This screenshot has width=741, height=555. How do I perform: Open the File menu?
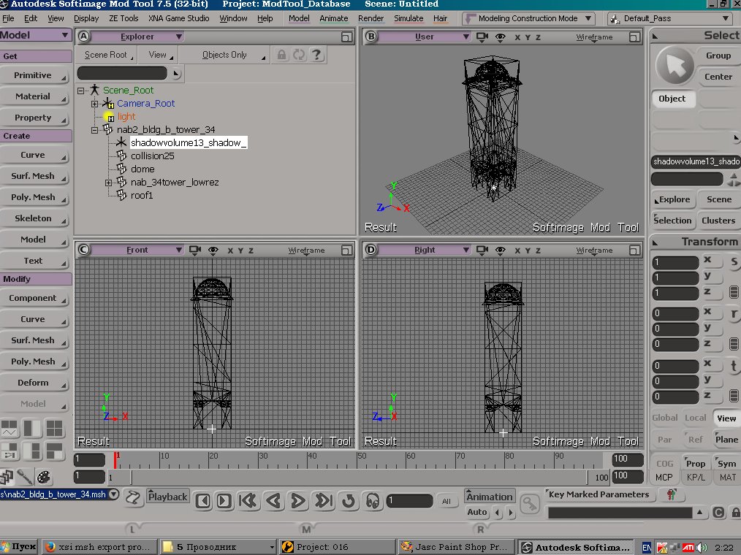8,18
